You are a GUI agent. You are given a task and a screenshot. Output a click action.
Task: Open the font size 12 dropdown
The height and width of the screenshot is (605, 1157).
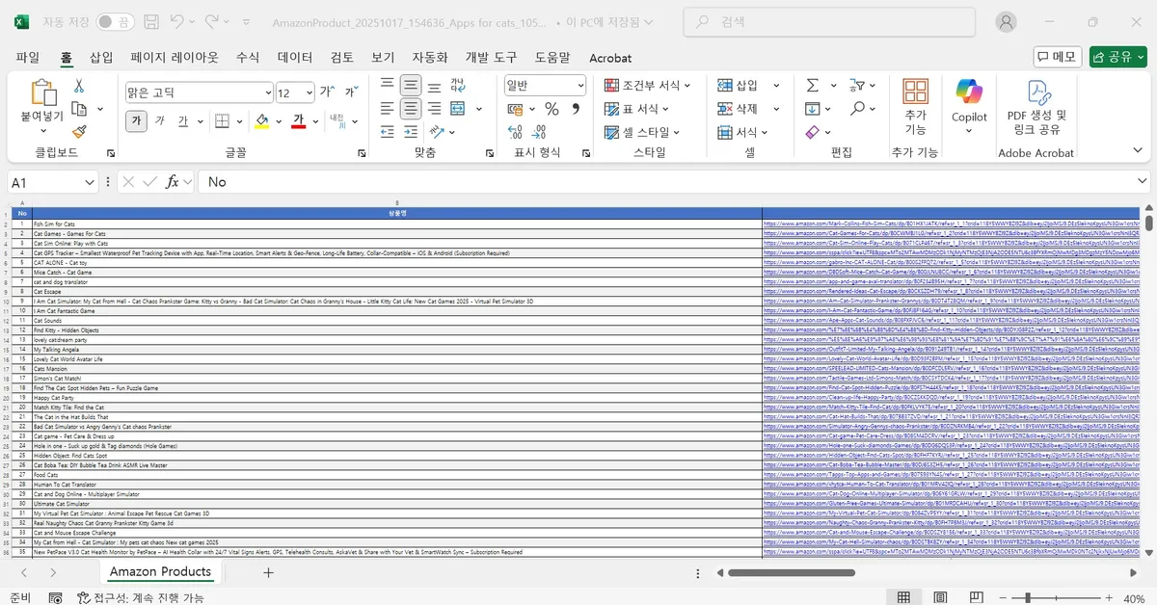[x=310, y=93]
